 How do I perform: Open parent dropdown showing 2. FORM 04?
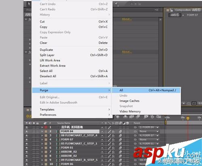149,127
